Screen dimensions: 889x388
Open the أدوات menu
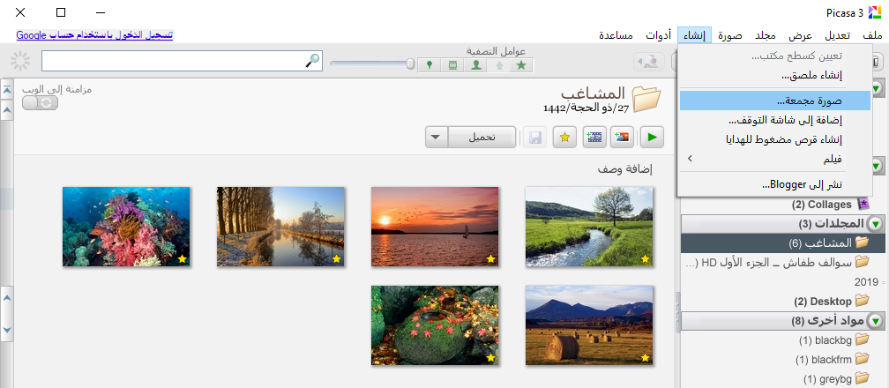pyautogui.click(x=659, y=35)
